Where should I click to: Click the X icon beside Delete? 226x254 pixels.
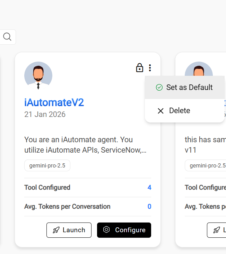click(160, 111)
